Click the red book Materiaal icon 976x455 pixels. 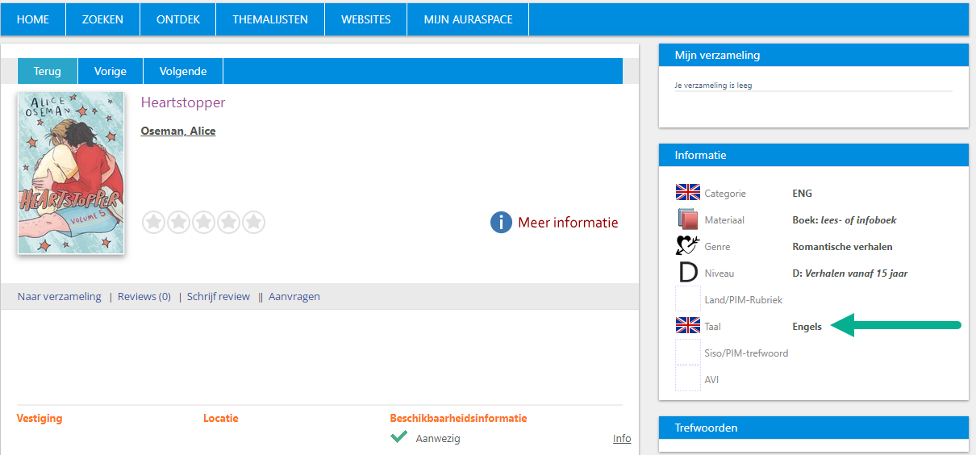(x=687, y=219)
